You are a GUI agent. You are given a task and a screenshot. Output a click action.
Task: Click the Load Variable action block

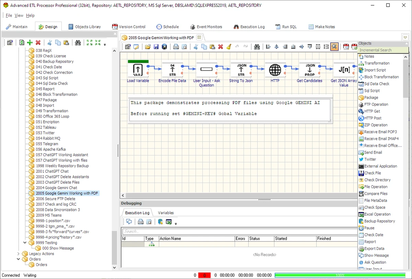[x=138, y=70]
